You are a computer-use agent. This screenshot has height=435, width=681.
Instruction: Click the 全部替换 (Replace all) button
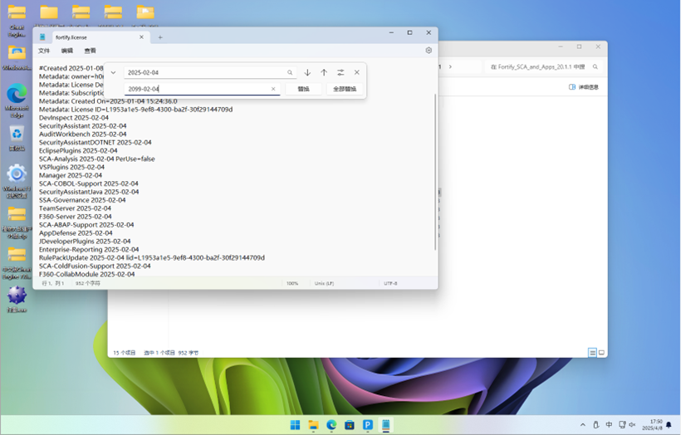click(x=345, y=89)
